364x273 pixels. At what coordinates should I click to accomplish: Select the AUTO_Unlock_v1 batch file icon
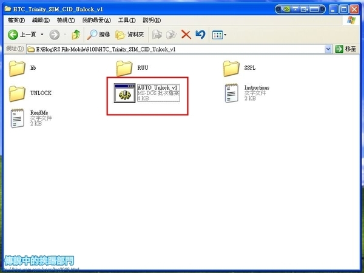click(x=124, y=93)
